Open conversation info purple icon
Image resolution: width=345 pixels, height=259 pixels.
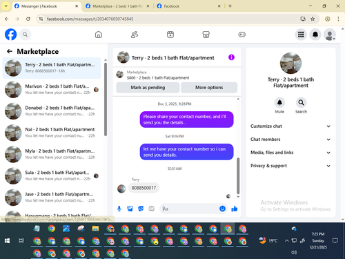(231, 57)
